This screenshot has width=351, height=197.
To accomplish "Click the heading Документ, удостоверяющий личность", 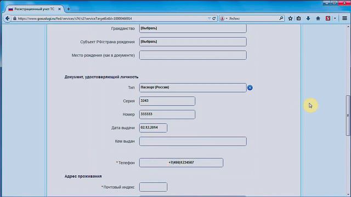I will pos(101,77).
